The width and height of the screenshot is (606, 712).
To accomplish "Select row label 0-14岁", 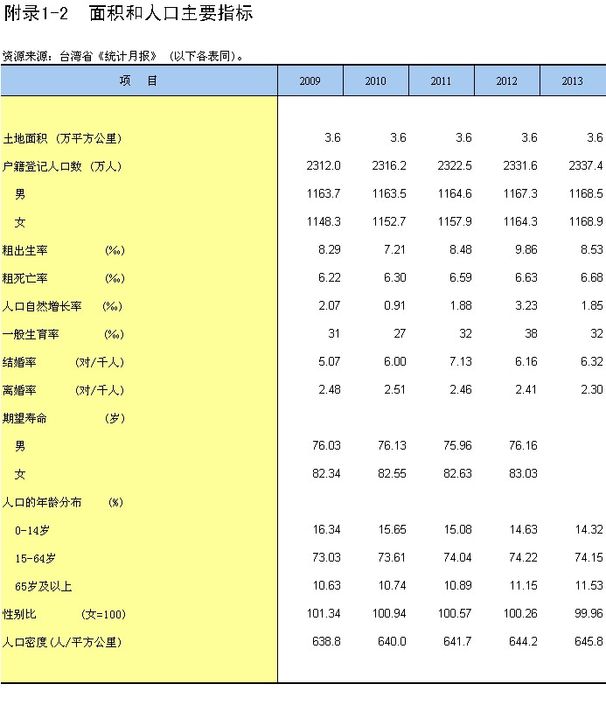I will coord(32,530).
